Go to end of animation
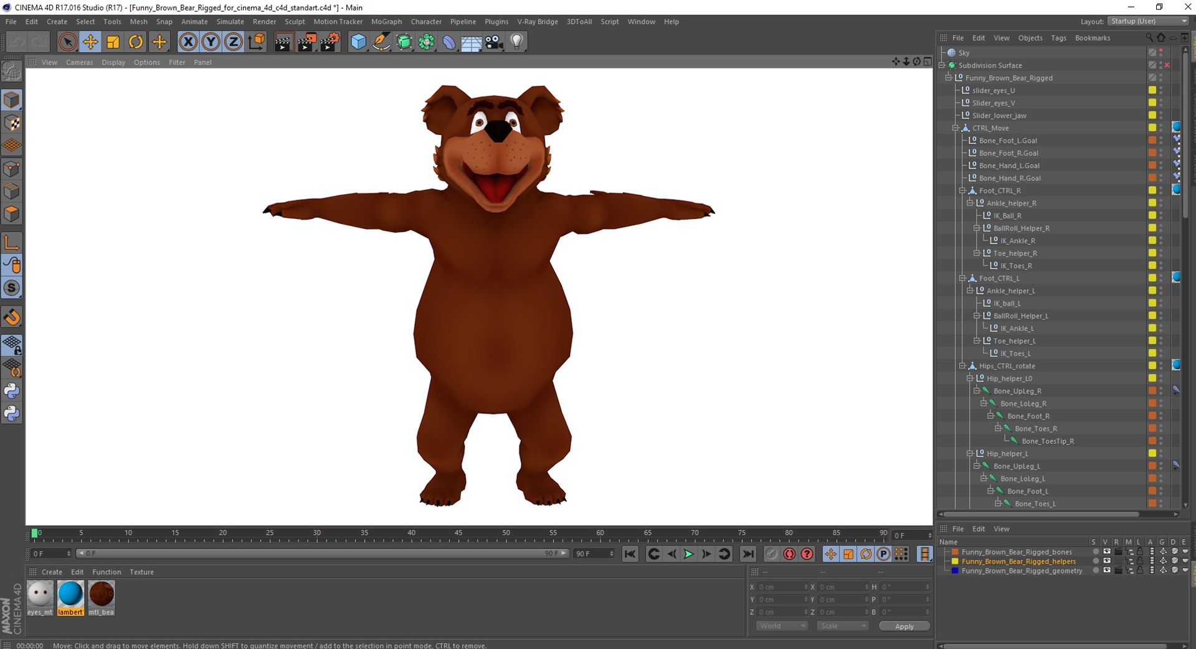This screenshot has width=1196, height=649. [x=748, y=554]
